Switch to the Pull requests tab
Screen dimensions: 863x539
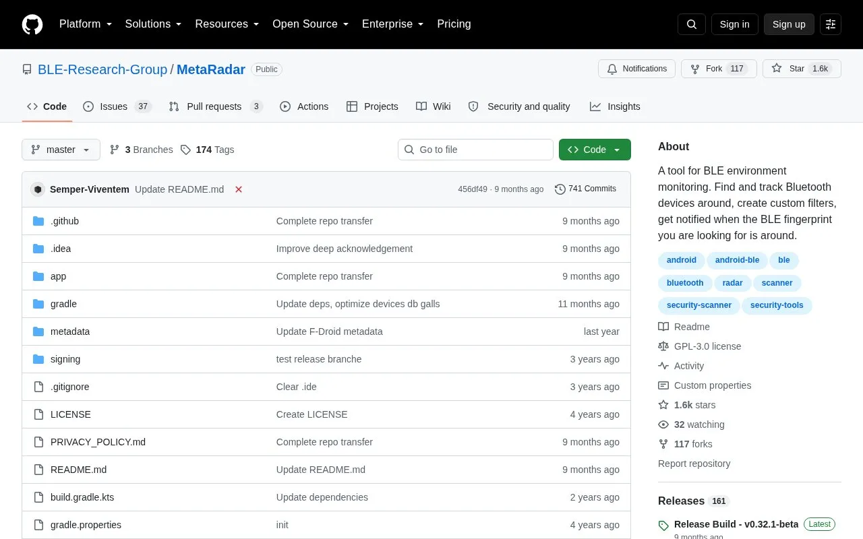click(x=216, y=106)
